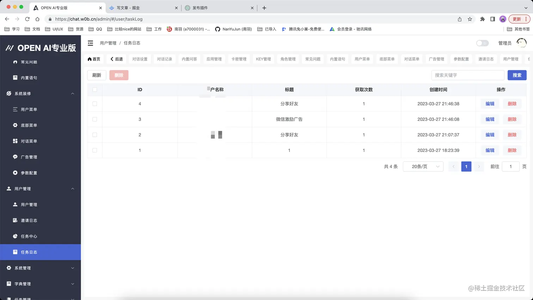Toggle the dark mode switch near 管理员

pyautogui.click(x=482, y=43)
